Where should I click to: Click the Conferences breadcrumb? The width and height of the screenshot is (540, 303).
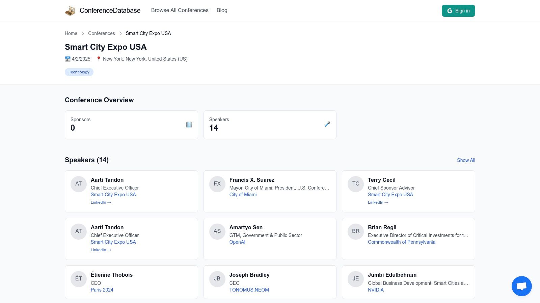click(x=101, y=33)
